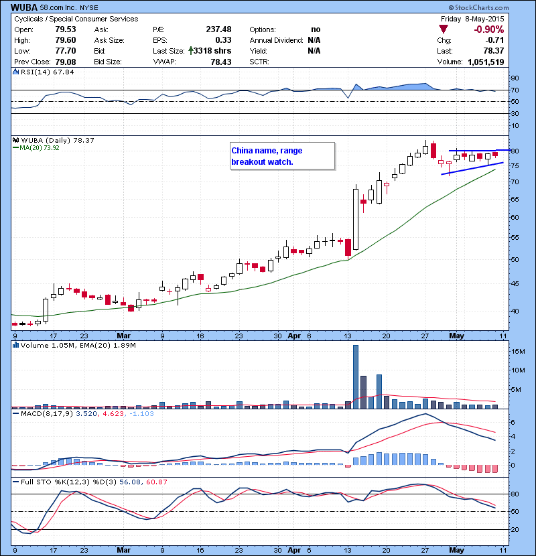Click the 58.com Inc. NYSE company name
536x556 pixels.
tap(68, 8)
